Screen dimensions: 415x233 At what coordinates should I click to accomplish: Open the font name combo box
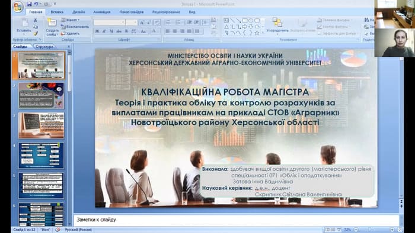click(110, 22)
